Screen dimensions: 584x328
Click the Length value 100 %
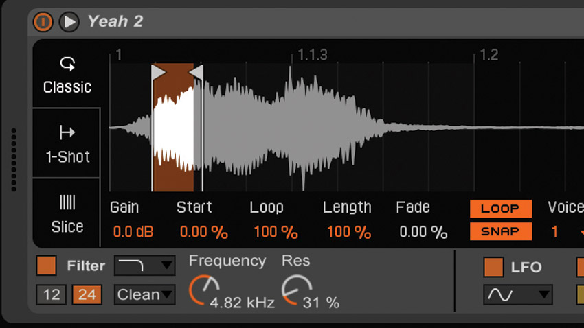pos(349,232)
